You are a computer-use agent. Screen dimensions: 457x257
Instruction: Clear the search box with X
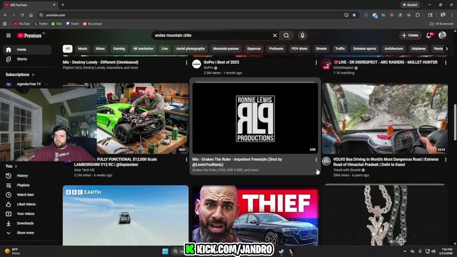tap(275, 35)
